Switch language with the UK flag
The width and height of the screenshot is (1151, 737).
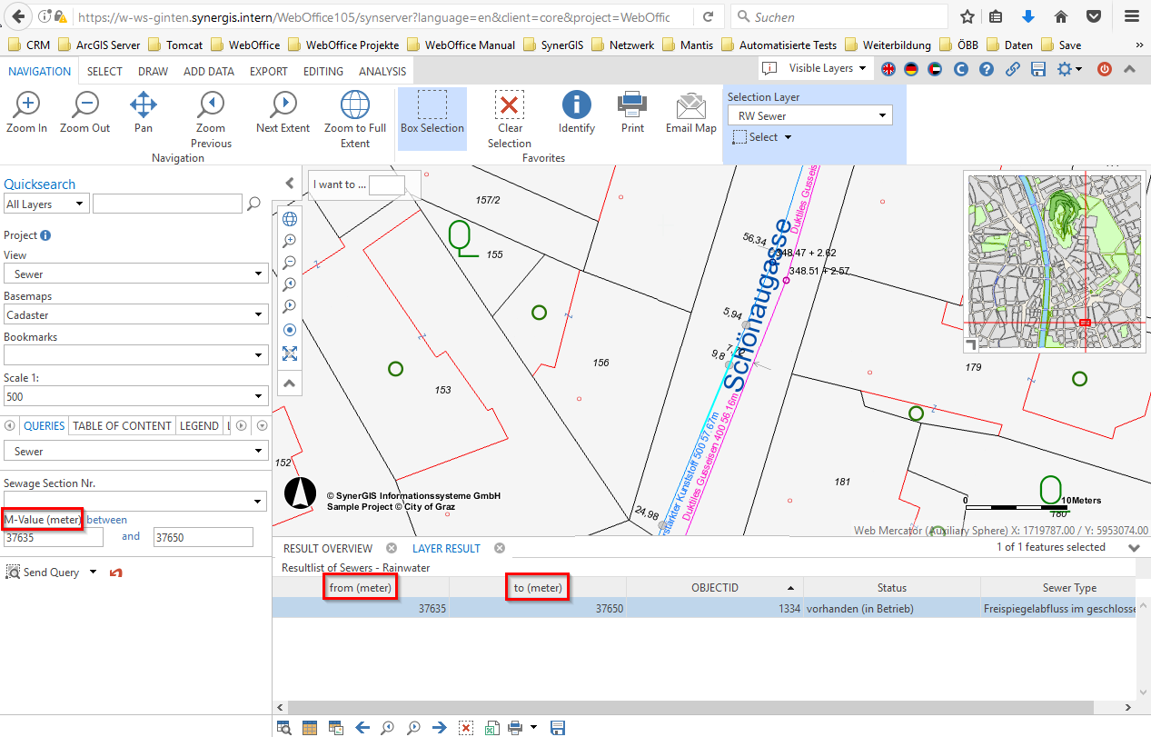pos(887,69)
